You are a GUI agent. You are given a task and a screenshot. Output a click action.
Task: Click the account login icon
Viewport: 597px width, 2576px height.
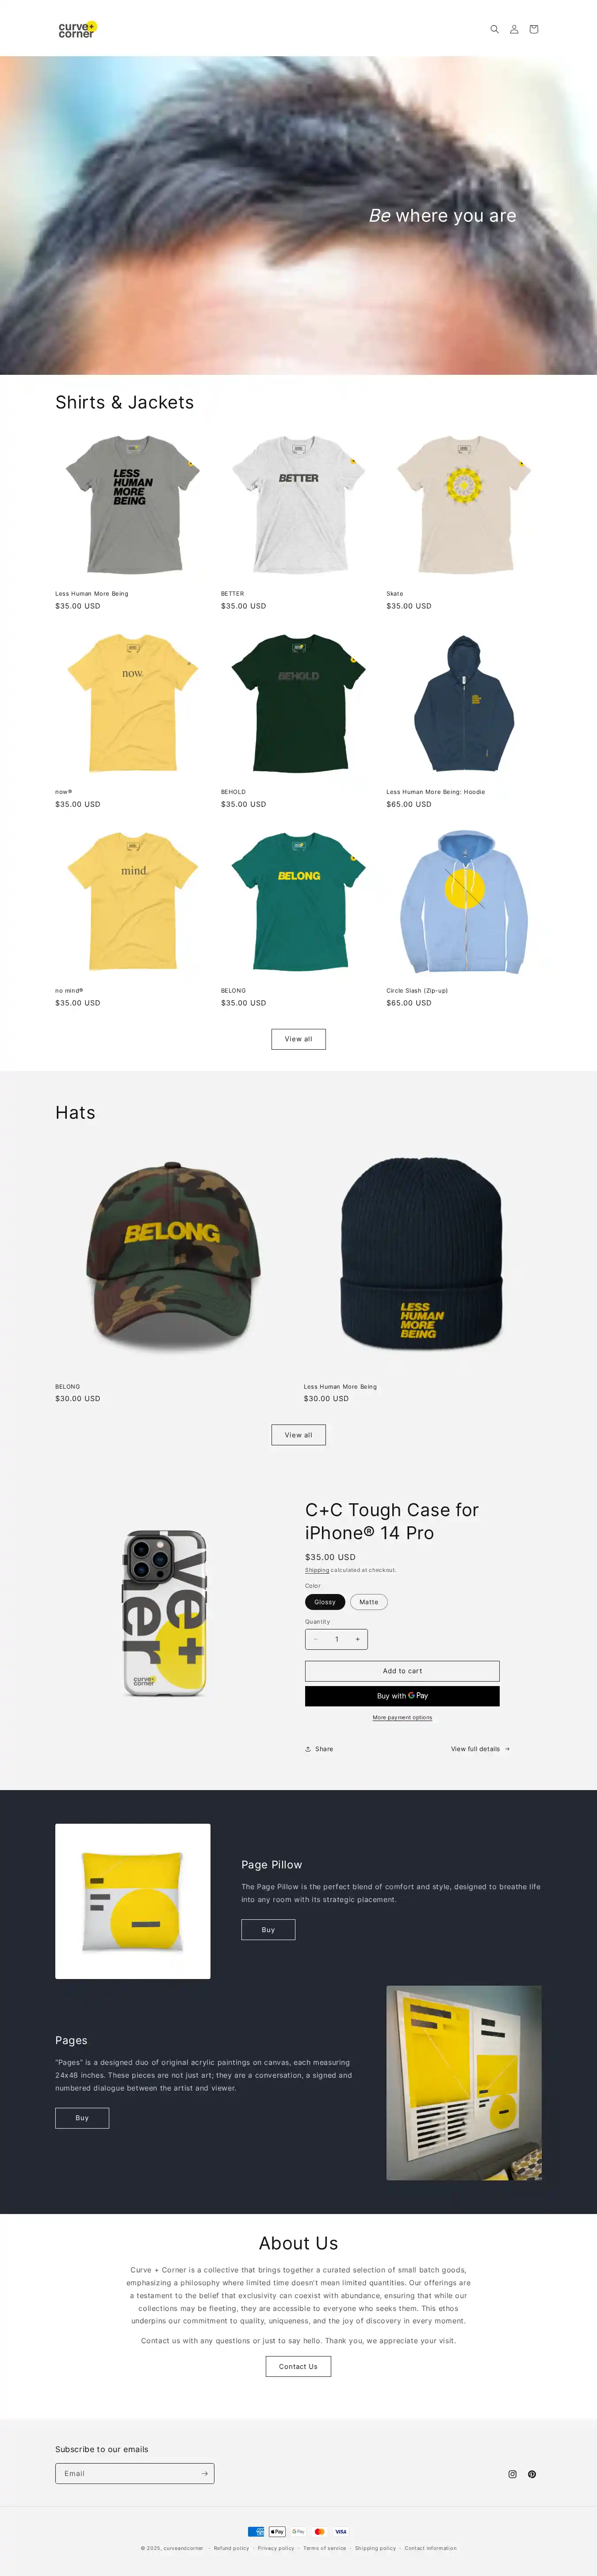(514, 29)
